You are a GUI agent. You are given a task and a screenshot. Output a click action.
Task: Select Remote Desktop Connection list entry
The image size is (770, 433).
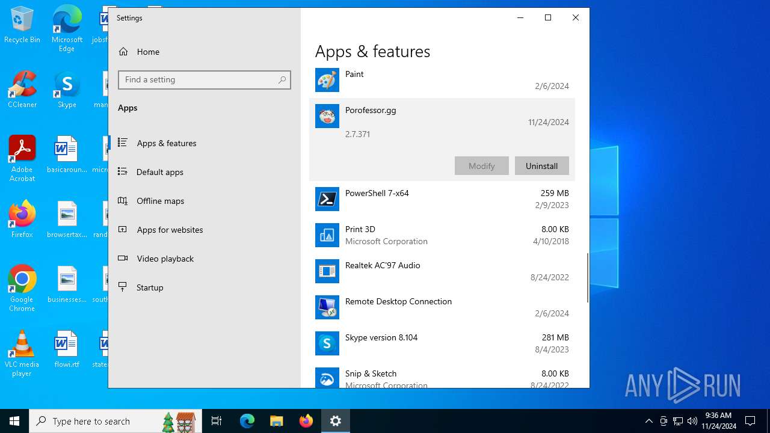442,307
